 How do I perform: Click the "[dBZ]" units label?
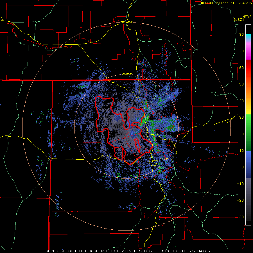(x=239, y=19)
